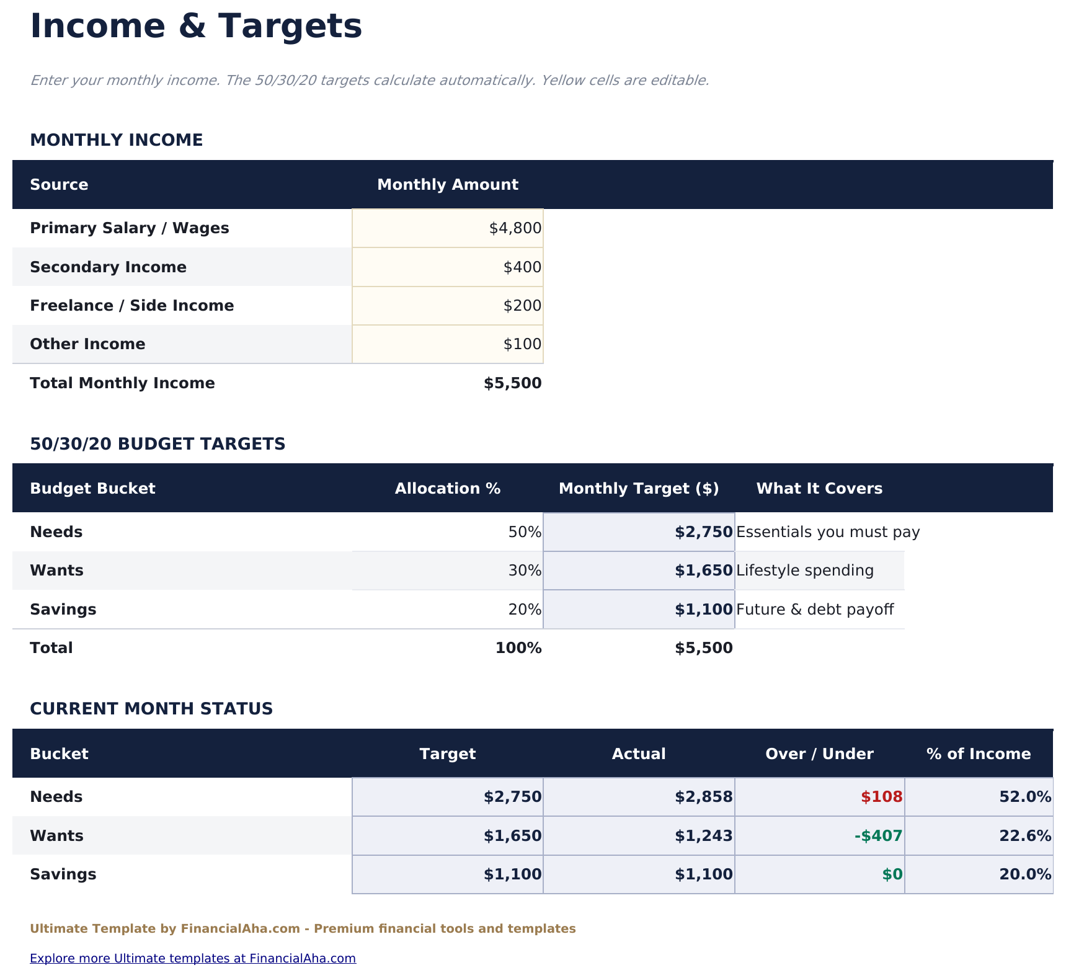
Task: Select the Wants Monthly Target cell
Action: point(639,570)
